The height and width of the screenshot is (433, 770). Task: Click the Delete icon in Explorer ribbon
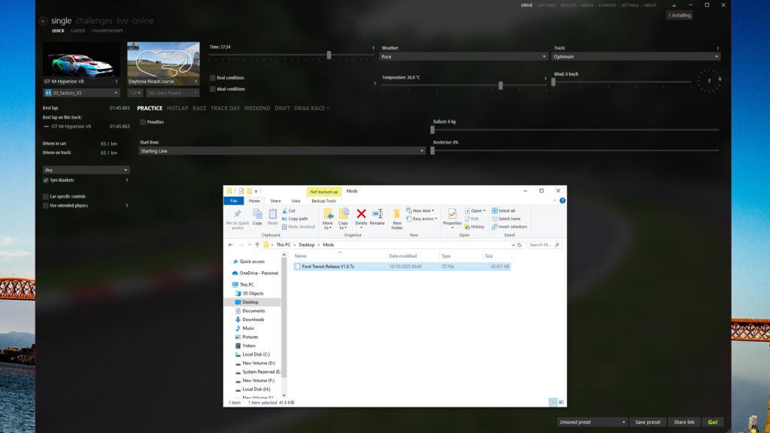pyautogui.click(x=361, y=217)
